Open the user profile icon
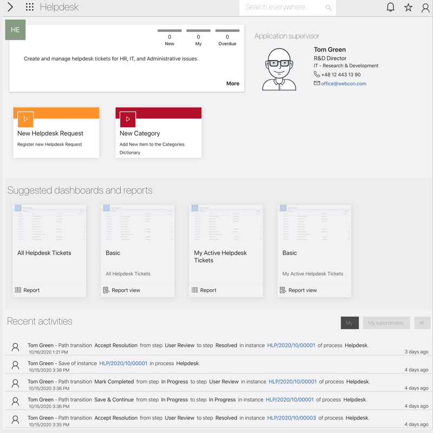This screenshot has width=433, height=433. [x=425, y=8]
